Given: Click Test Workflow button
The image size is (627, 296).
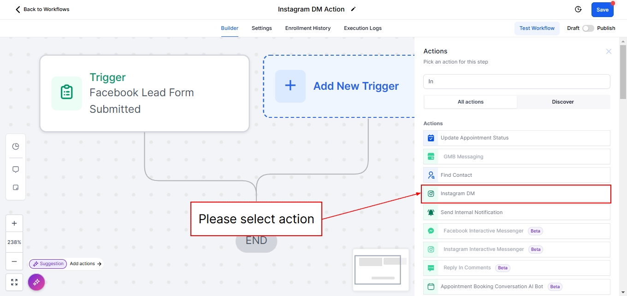Looking at the screenshot, I should point(537,28).
